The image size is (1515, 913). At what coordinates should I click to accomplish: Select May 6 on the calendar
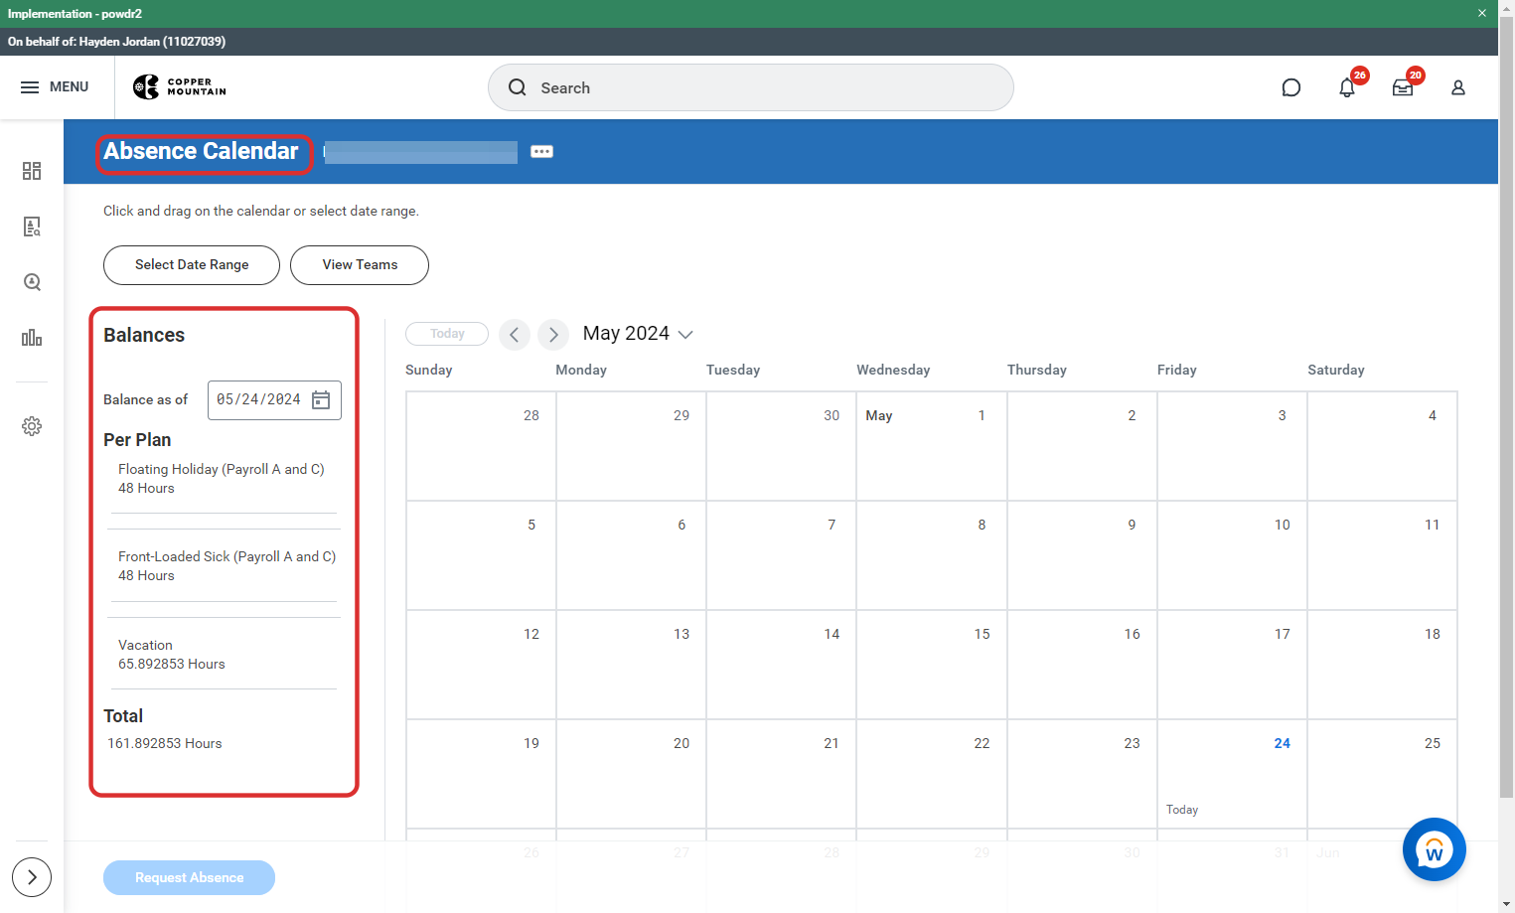(x=631, y=555)
